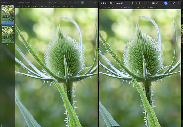Select Draw tool in both00.tif window
The height and width of the screenshot is (127, 183).
coord(112,7)
